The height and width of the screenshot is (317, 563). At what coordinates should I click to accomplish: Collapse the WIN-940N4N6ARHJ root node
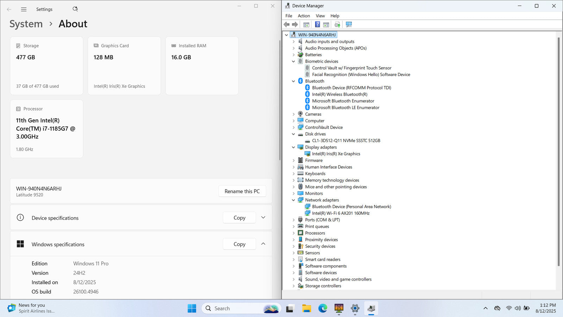286,35
